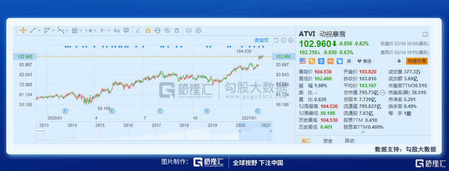The width and height of the screenshot is (449, 171).
Task: Zoom in the chart with plus
Action: (291, 40)
